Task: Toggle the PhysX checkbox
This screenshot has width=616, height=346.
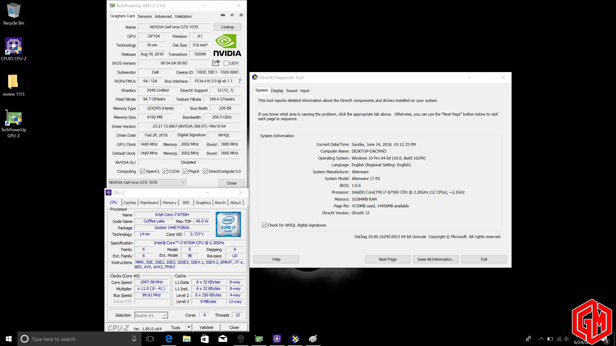Action: click(x=185, y=171)
